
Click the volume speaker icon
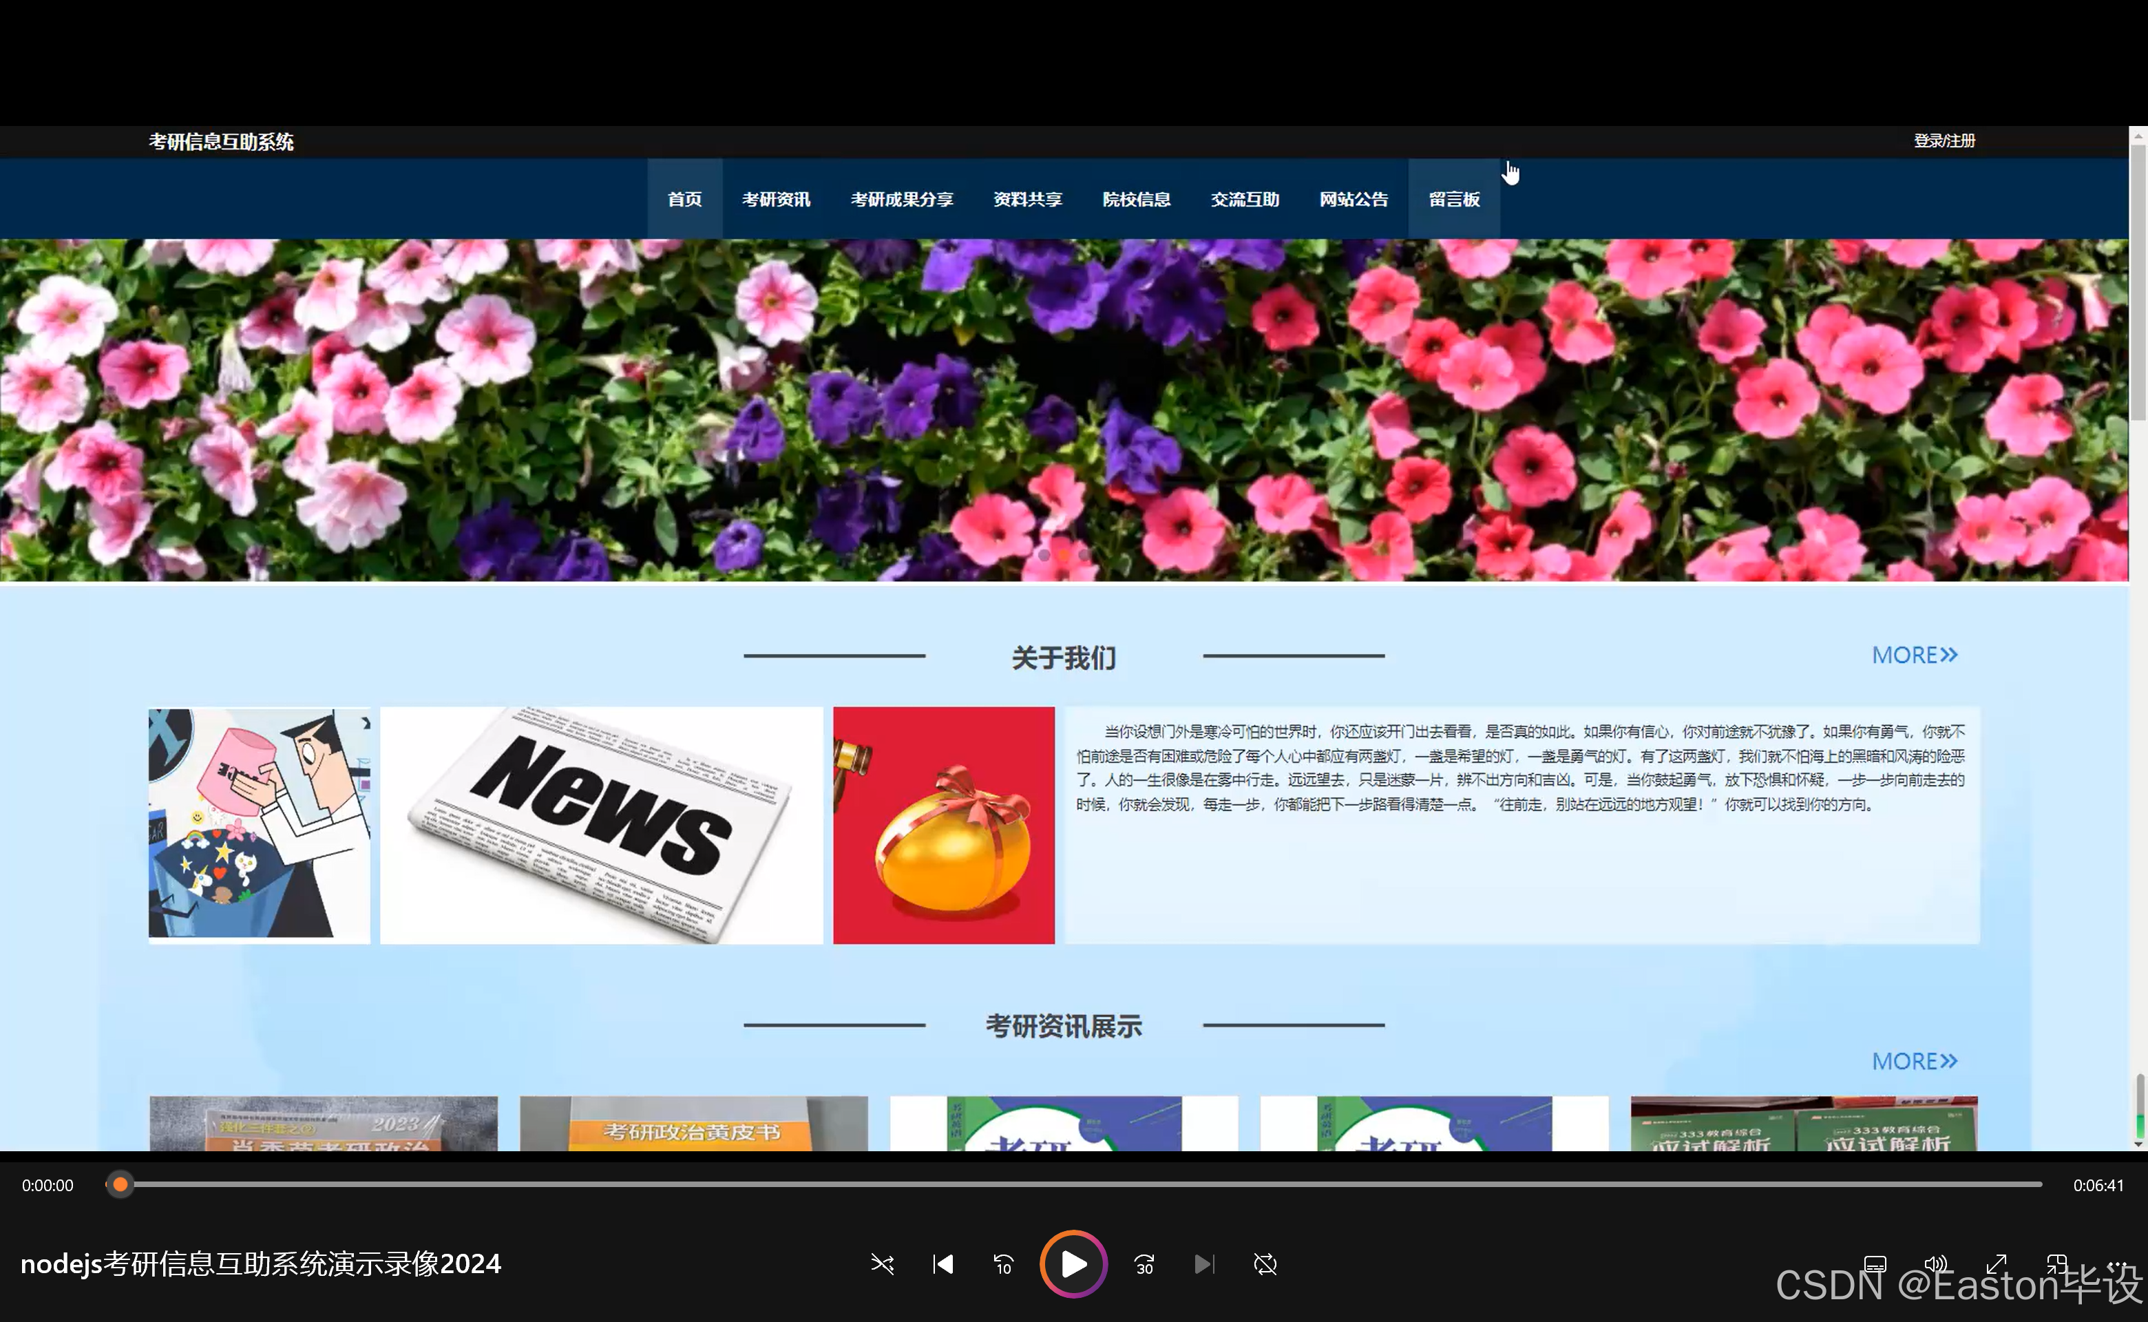click(1935, 1264)
